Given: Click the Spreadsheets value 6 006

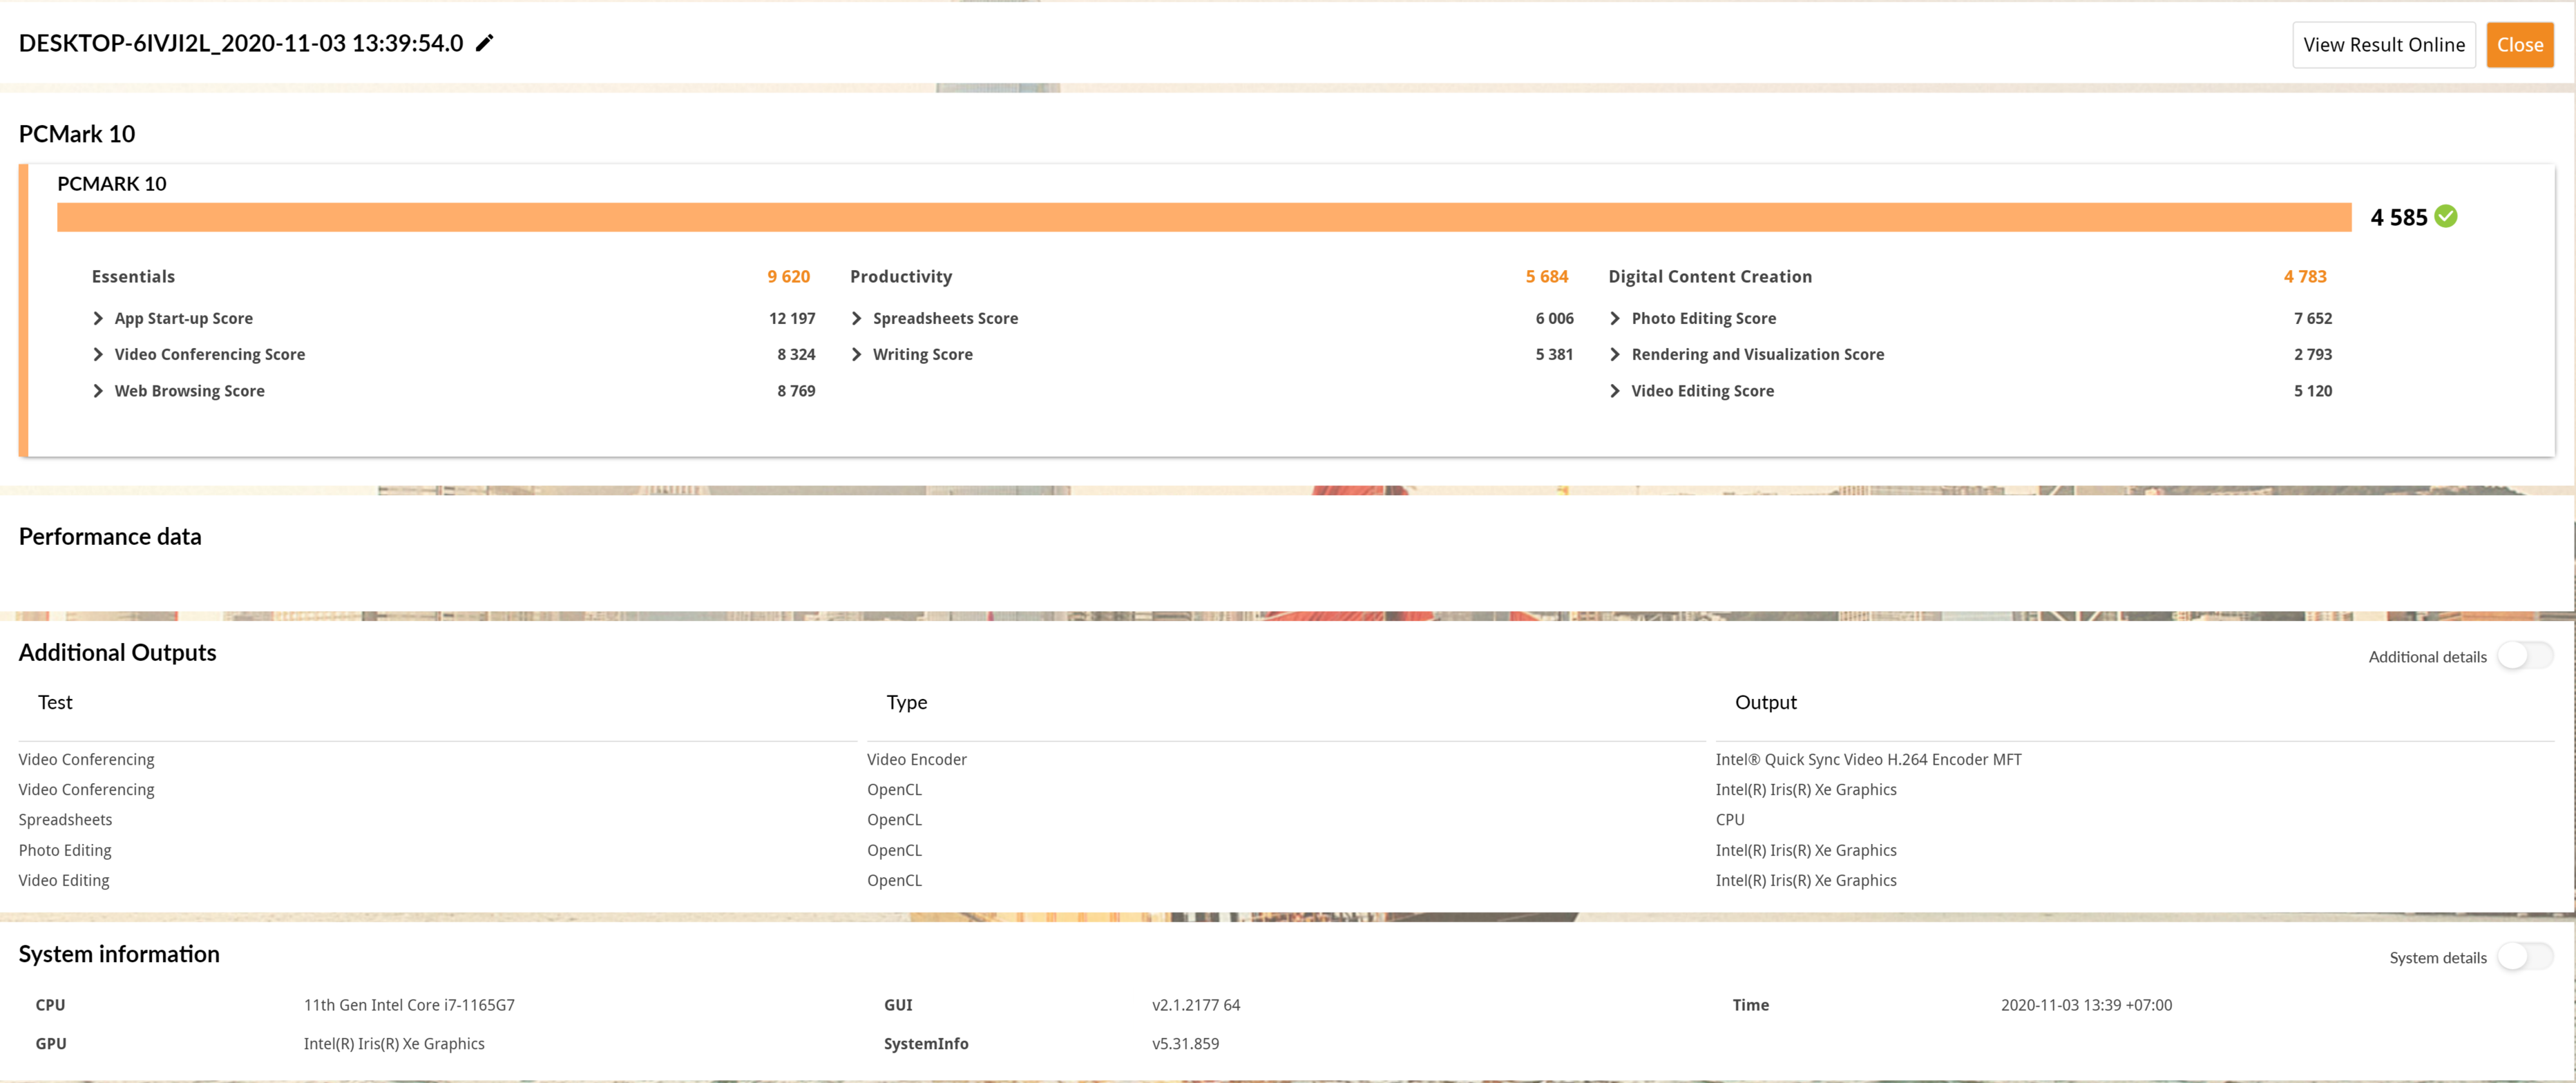Looking at the screenshot, I should pyautogui.click(x=1555, y=318).
